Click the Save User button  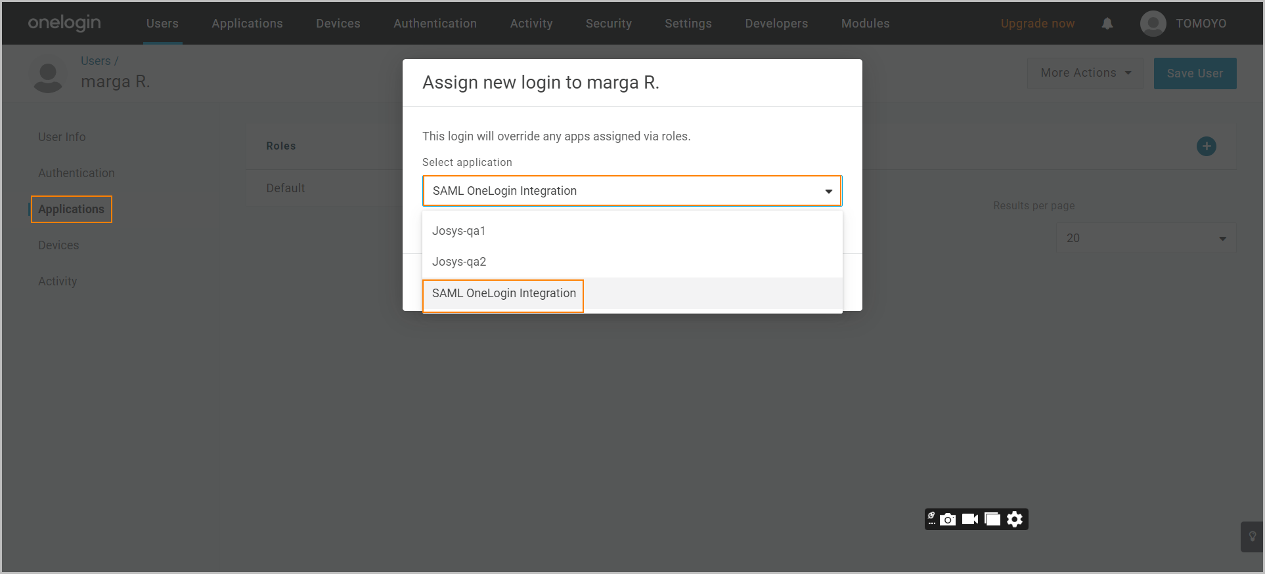coord(1195,73)
